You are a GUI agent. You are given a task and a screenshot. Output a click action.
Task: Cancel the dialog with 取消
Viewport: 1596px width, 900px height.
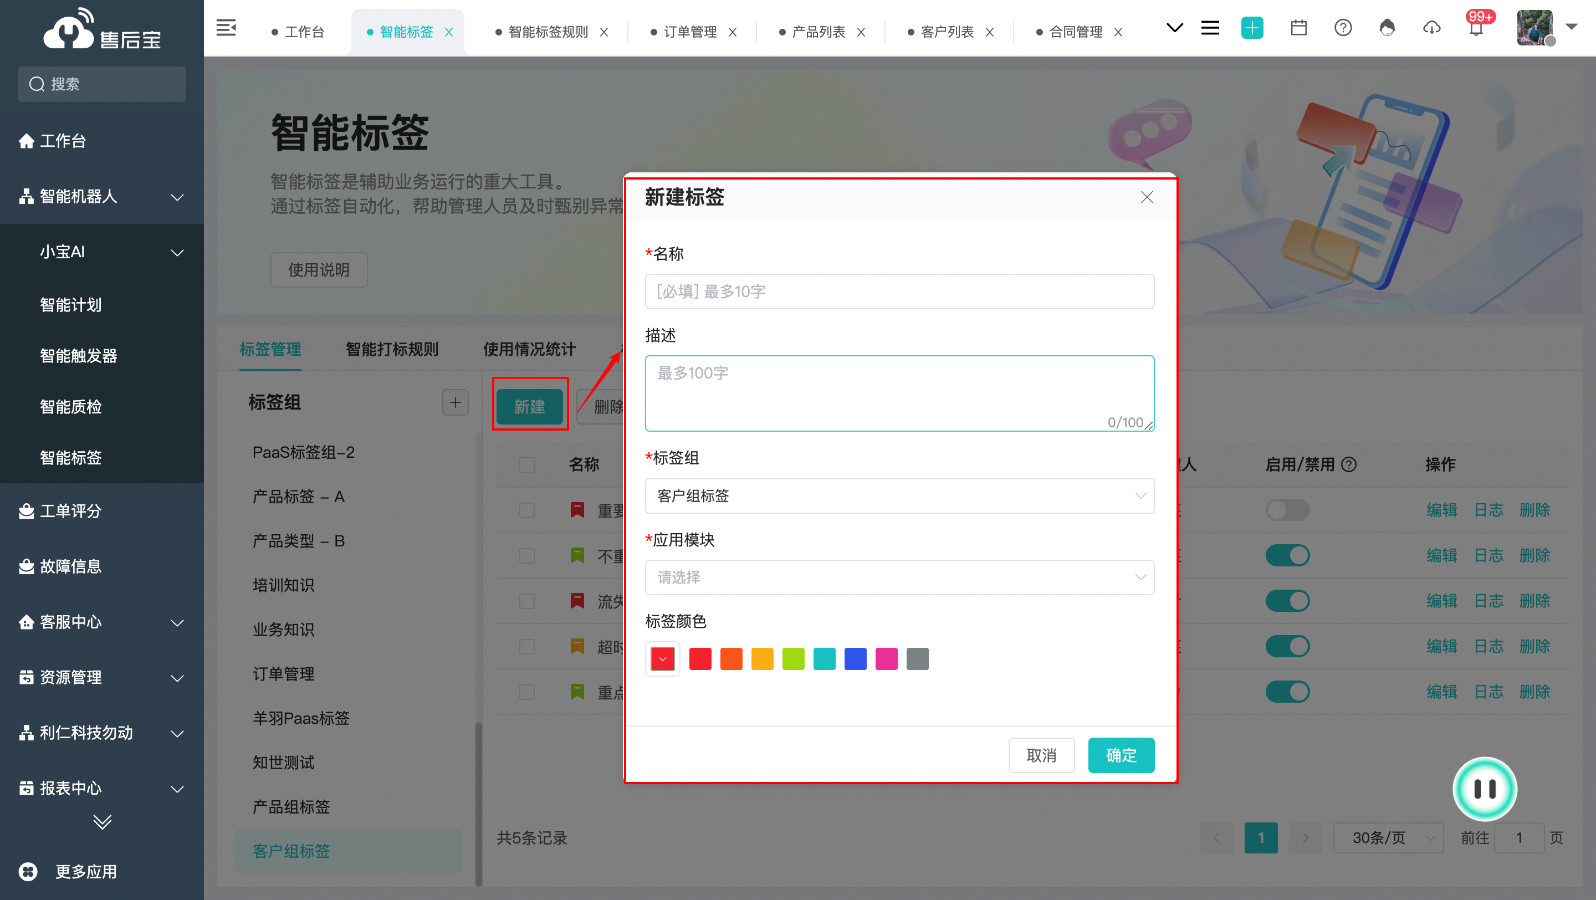(x=1041, y=755)
